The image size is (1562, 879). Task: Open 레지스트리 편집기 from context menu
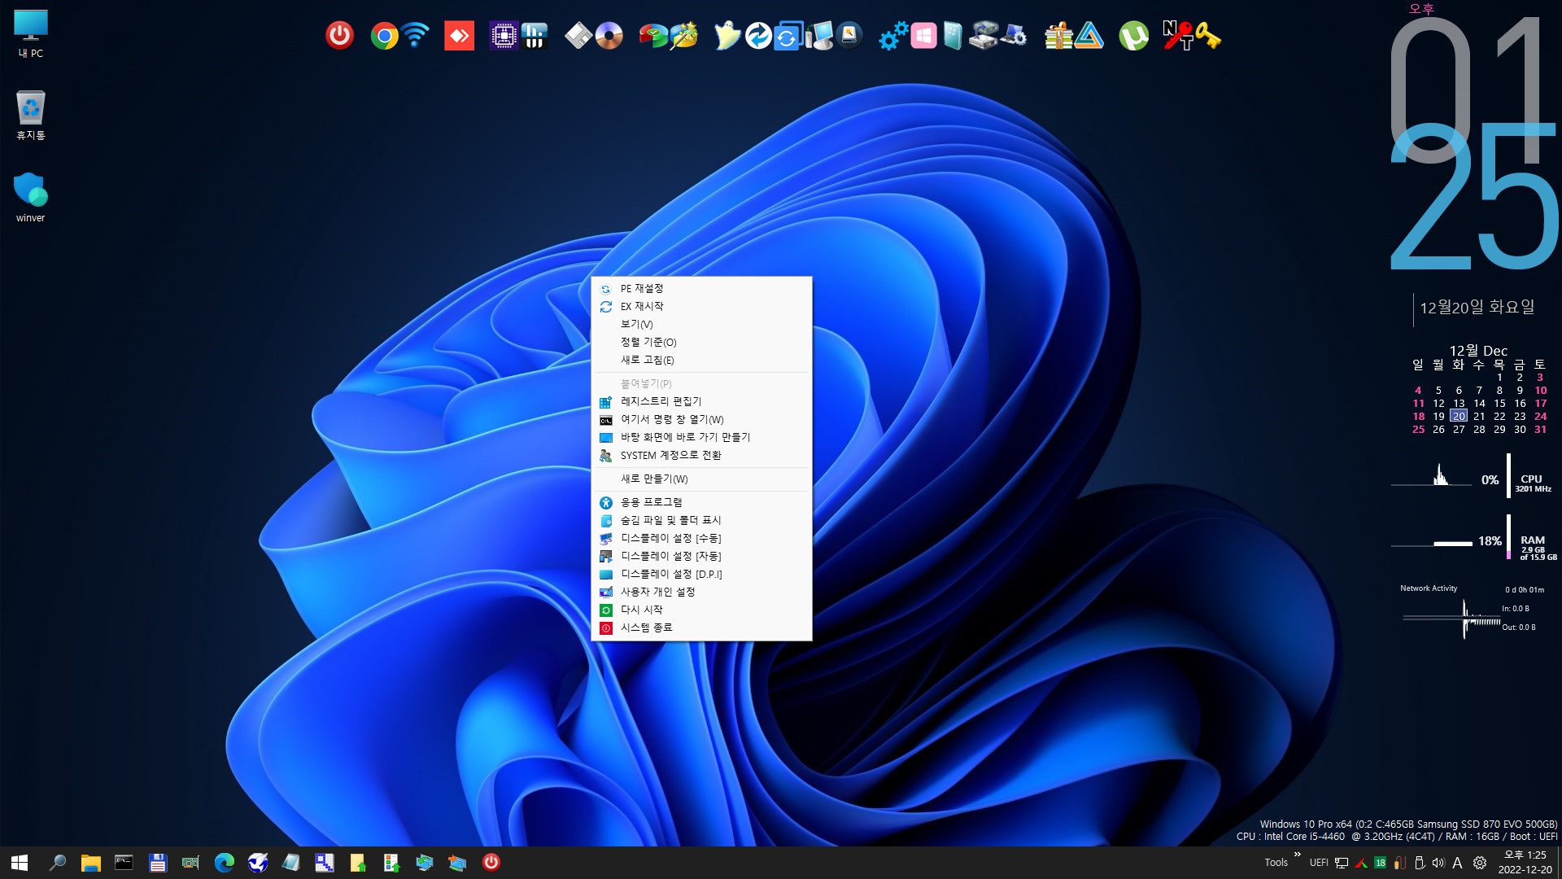pos(701,401)
